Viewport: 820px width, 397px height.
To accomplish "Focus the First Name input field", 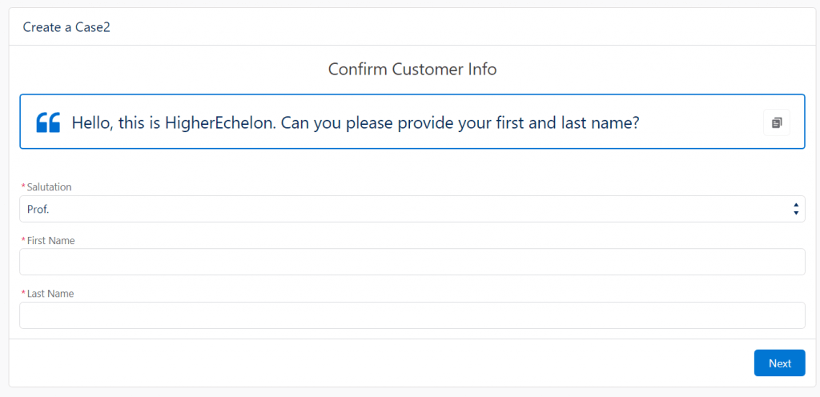I will tap(412, 262).
